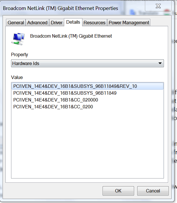Click the Details tab
This screenshot has height=203, width=177.
(x=73, y=22)
